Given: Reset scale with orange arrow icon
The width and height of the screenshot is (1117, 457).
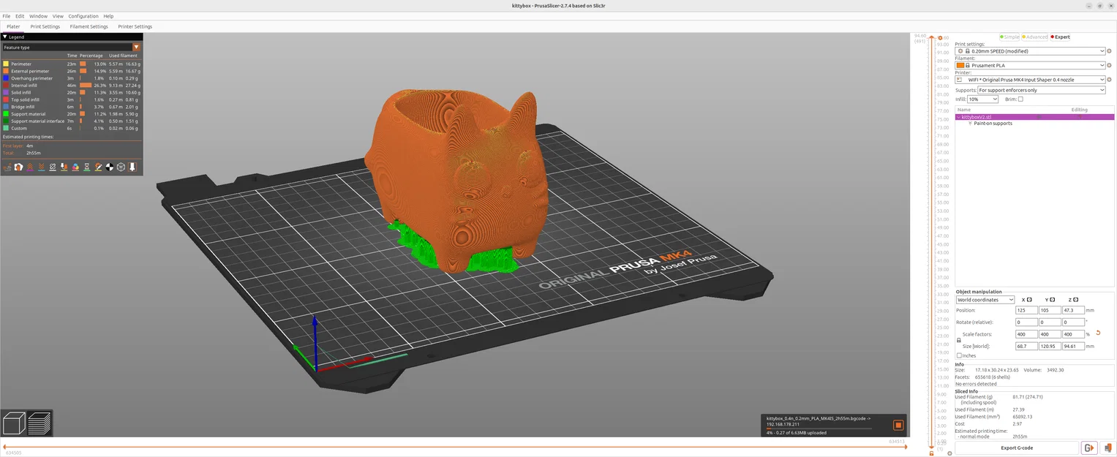Looking at the screenshot, I should (1098, 333).
